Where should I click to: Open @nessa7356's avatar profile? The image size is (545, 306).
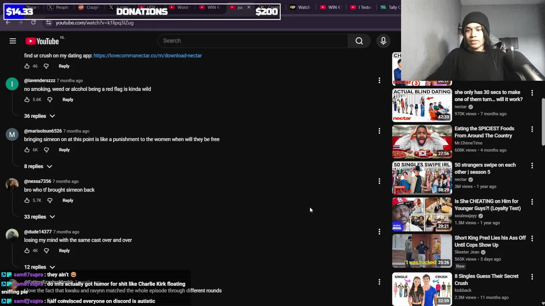click(12, 184)
